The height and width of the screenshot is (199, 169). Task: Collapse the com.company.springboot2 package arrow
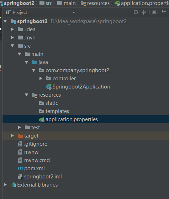[x=34, y=70]
